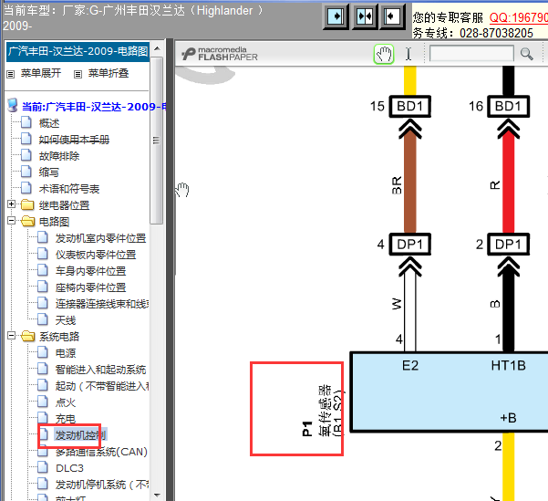Open the DLC3 circuit page
Screen dimensions: 548x501
[x=69, y=468]
